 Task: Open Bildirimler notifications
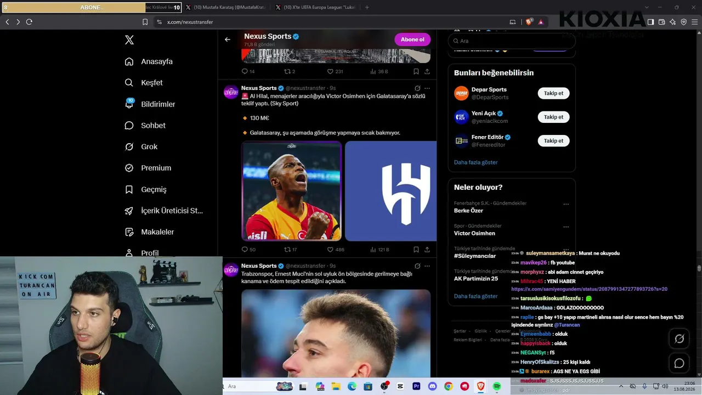150,104
